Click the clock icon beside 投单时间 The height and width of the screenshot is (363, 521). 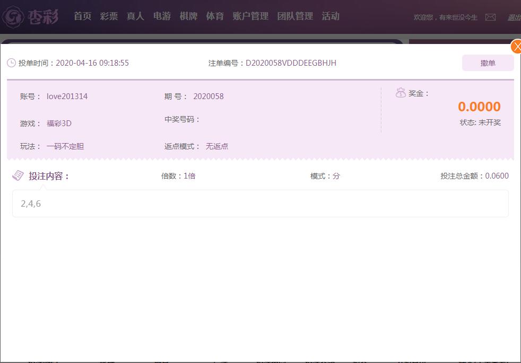tap(11, 63)
